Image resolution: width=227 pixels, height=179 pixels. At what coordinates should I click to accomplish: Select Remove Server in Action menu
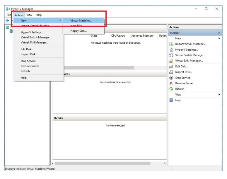pyautogui.click(x=30, y=66)
